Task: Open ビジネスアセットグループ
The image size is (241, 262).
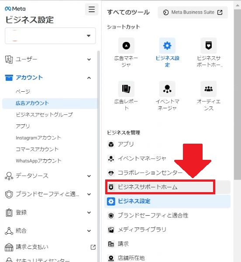Action: coord(44,114)
